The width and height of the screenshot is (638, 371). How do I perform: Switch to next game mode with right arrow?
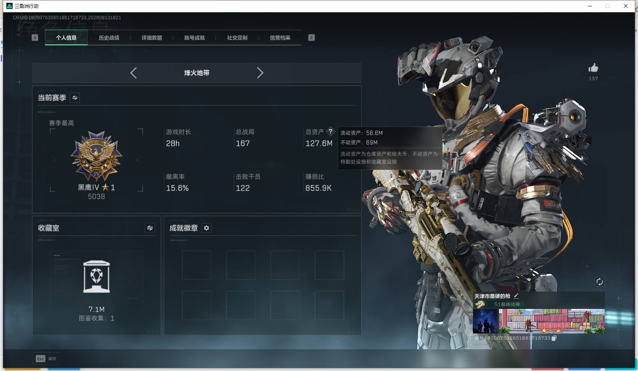(x=260, y=73)
